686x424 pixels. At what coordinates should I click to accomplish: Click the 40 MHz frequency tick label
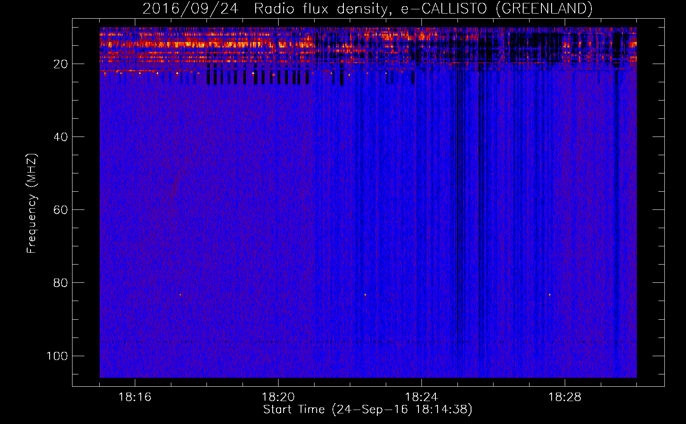pos(61,137)
